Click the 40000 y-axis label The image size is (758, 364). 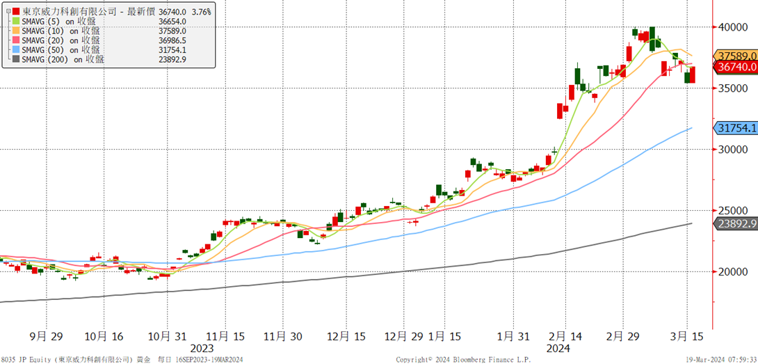(x=734, y=28)
